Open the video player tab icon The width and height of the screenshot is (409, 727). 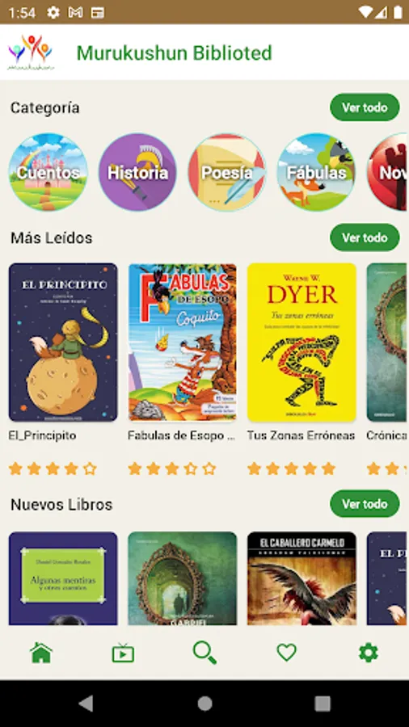[x=123, y=653]
